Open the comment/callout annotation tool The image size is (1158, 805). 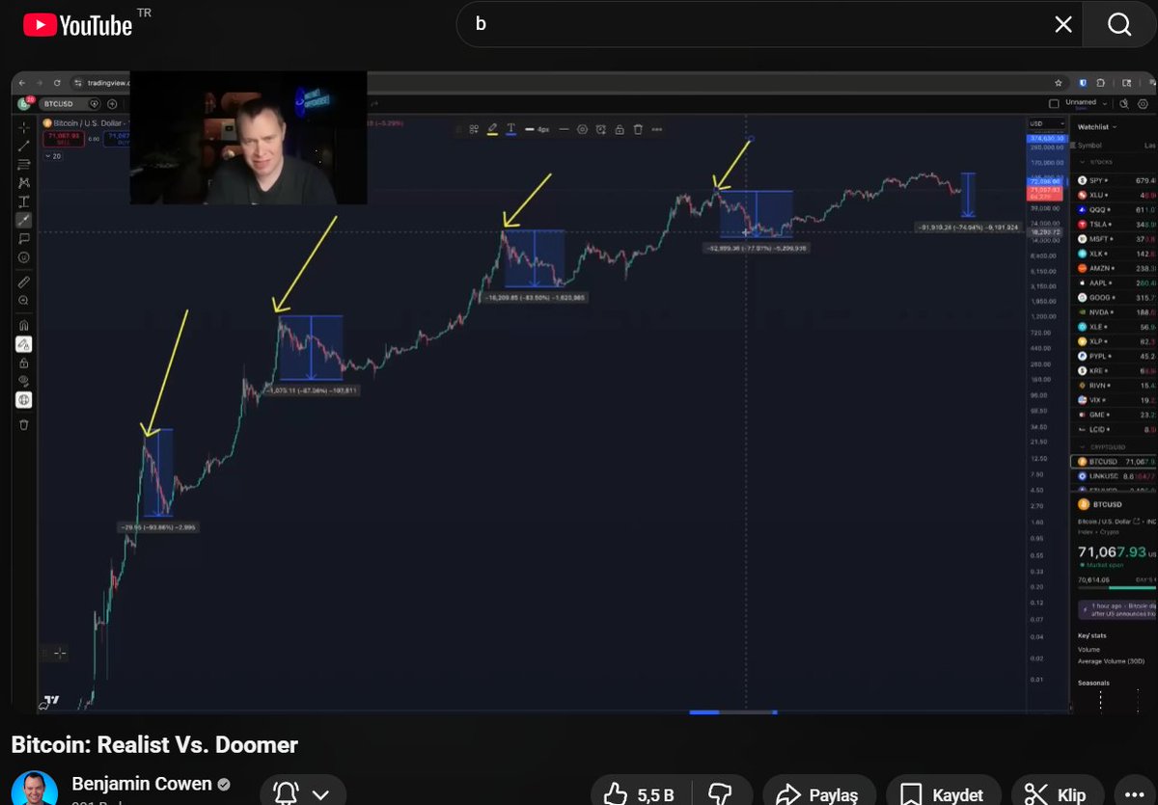point(24,238)
